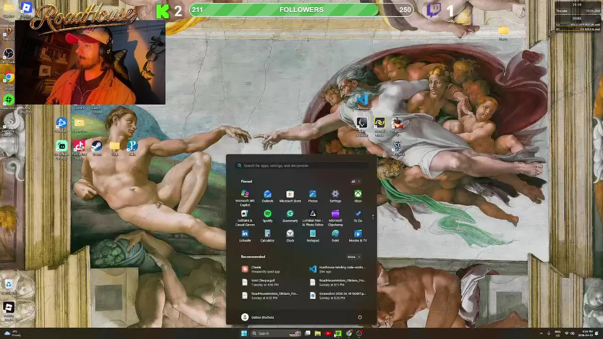Launch Notepad from pinned apps
This screenshot has height=339, width=603.
[312, 236]
